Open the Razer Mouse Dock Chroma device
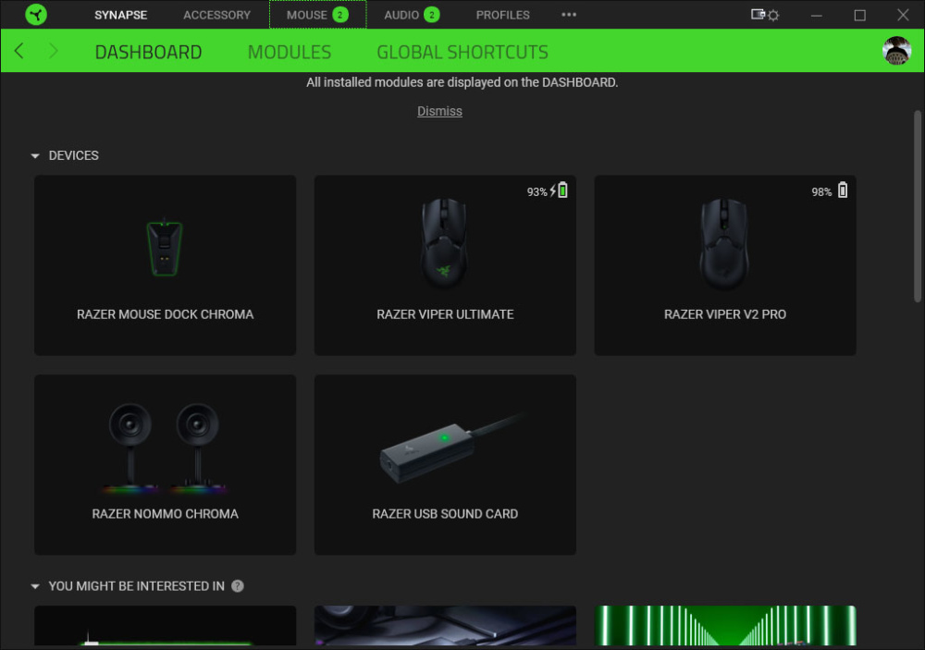This screenshot has width=925, height=650. click(166, 264)
